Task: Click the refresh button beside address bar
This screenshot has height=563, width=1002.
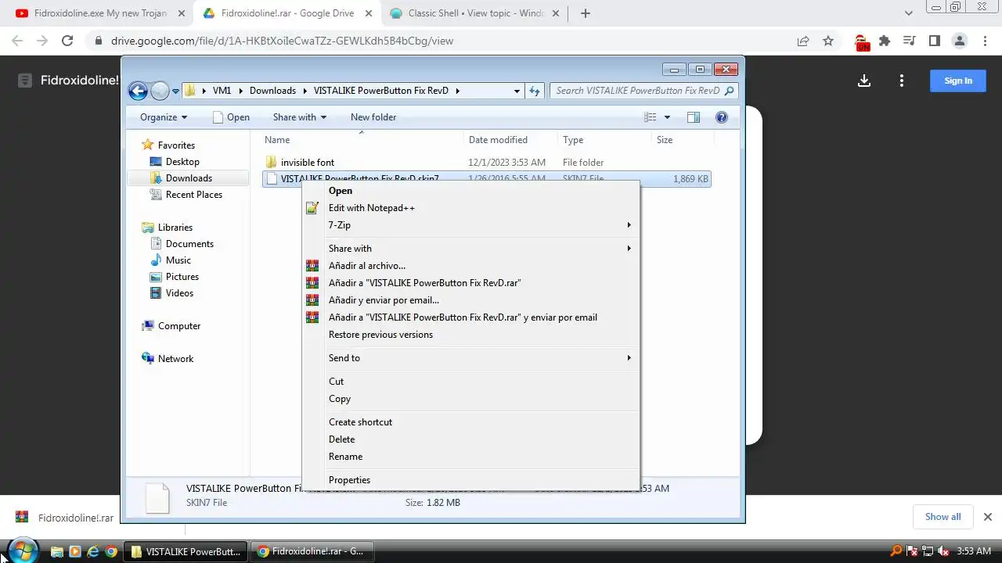Action: click(x=535, y=91)
